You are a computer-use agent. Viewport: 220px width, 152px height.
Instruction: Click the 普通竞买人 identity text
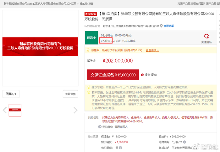click(121, 127)
